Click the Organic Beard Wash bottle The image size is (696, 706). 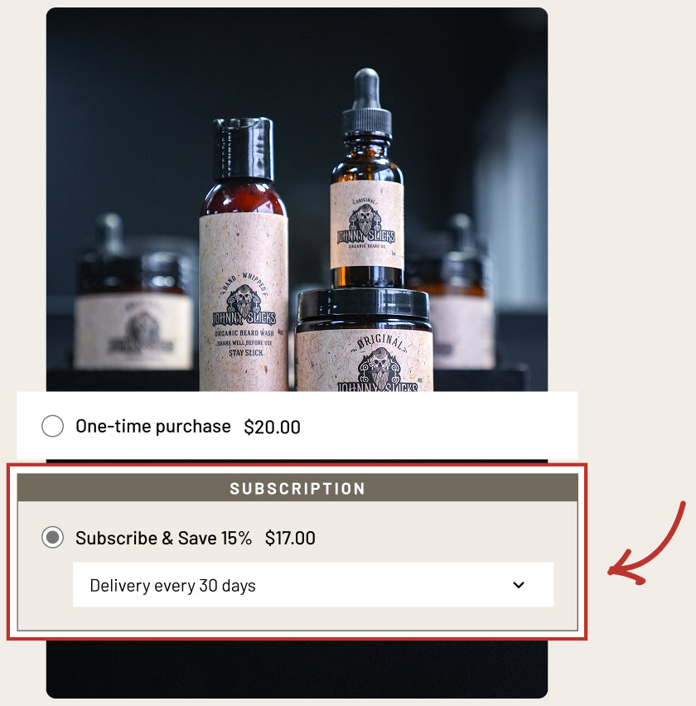(x=244, y=254)
